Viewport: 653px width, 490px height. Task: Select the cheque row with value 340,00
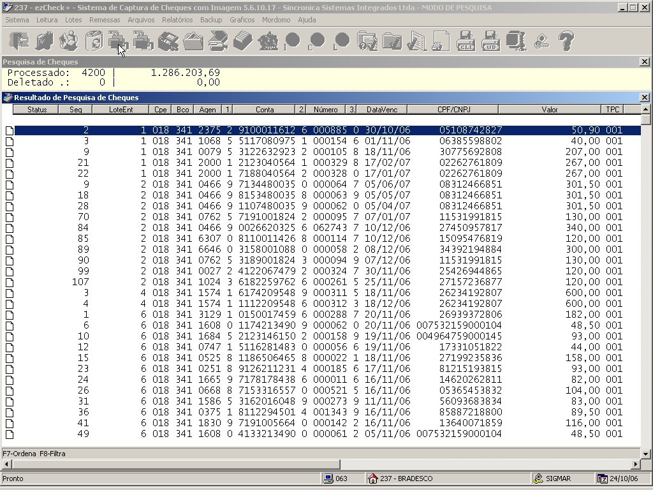click(x=327, y=228)
